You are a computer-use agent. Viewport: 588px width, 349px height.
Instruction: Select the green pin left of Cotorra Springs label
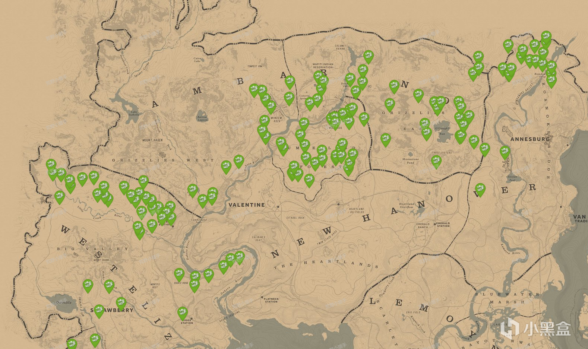(289, 98)
